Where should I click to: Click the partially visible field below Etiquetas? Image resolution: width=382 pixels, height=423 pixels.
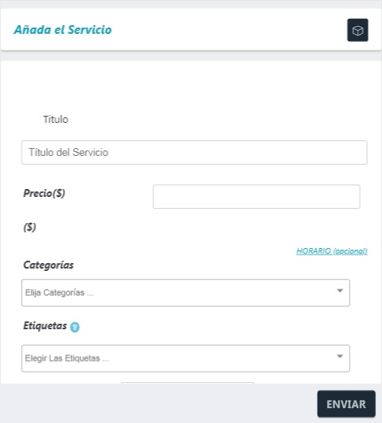click(188, 383)
